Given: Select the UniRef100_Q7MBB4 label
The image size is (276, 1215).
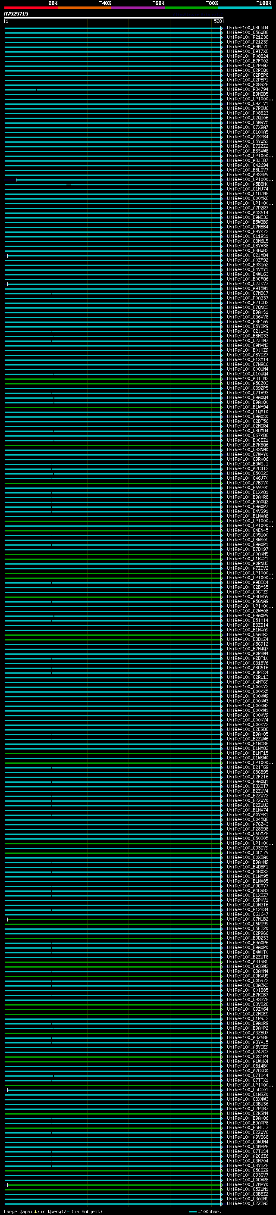Looking at the screenshot, I should point(248,227).
